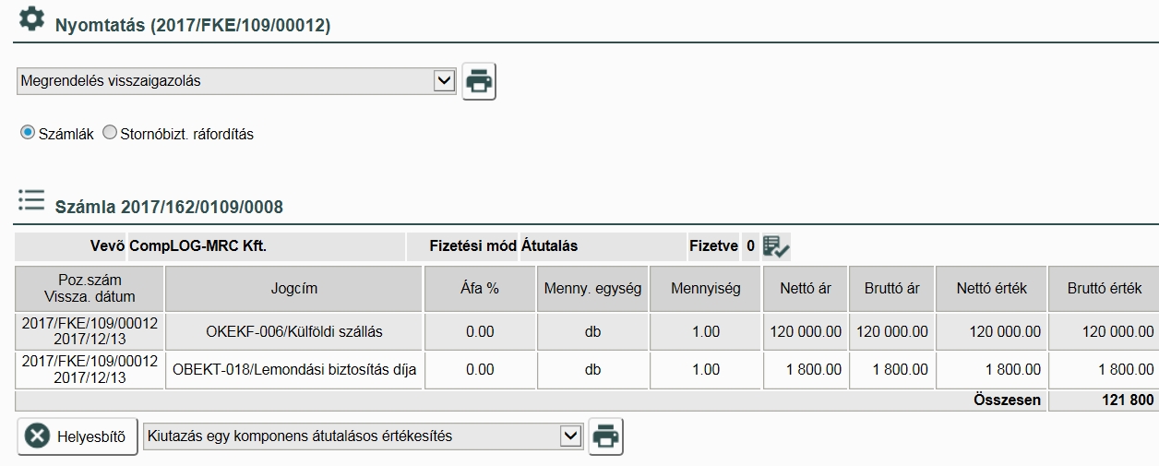Click the Jogcím column header
1159x466 pixels.
coord(293,289)
